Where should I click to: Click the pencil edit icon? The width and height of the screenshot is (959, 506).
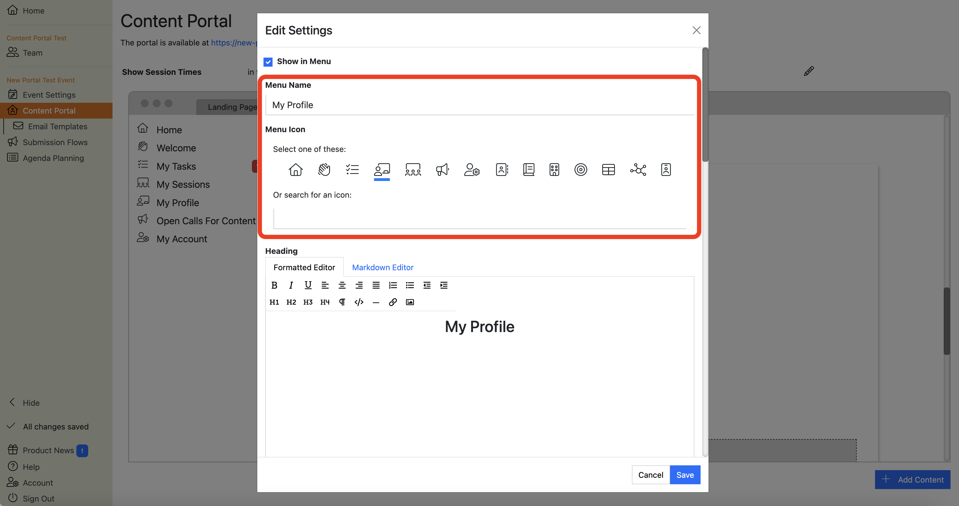pyautogui.click(x=809, y=71)
